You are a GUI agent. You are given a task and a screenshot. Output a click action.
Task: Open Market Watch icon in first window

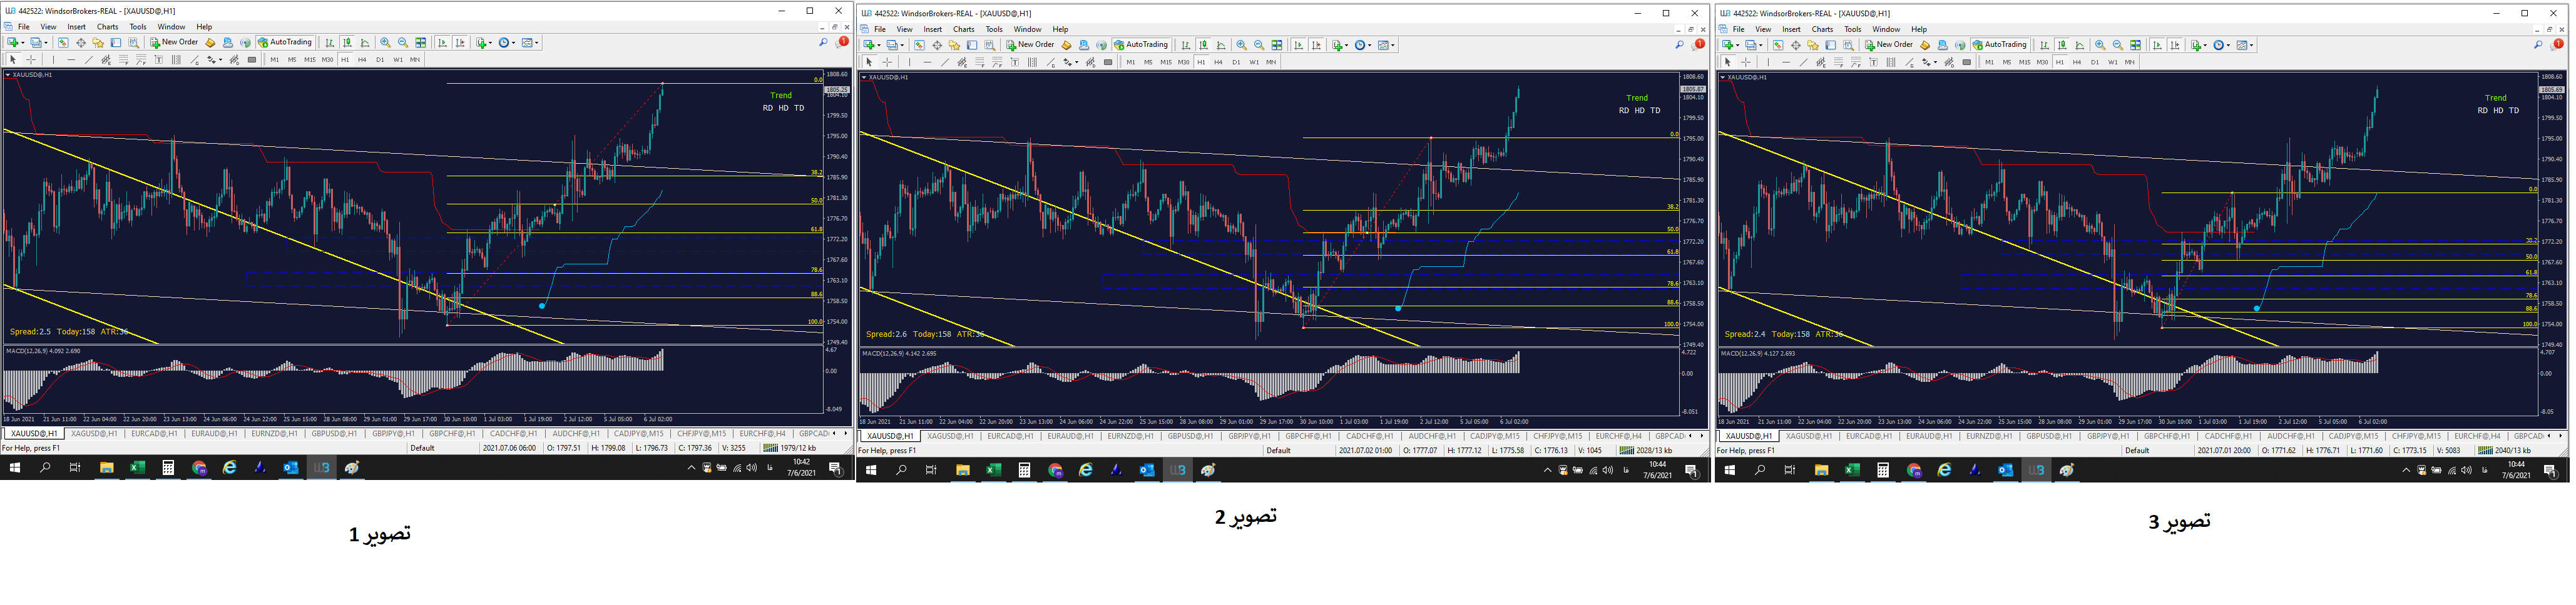coord(63,43)
